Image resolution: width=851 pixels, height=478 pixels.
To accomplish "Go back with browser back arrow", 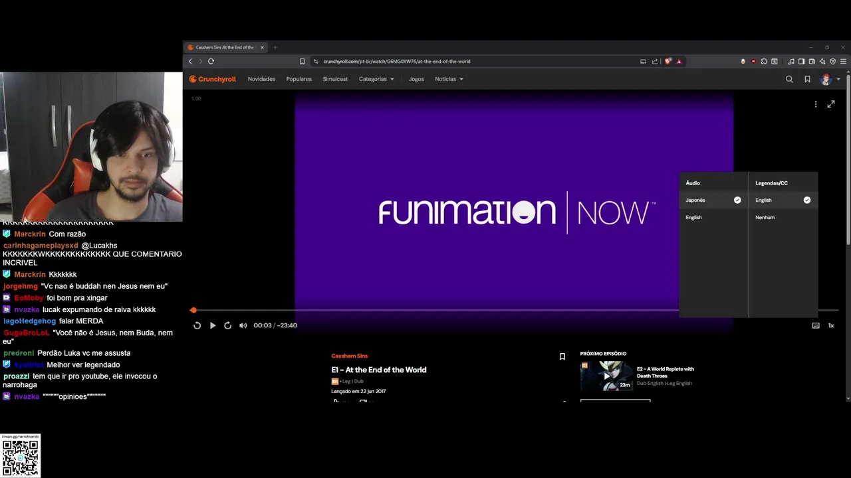I will [x=190, y=61].
